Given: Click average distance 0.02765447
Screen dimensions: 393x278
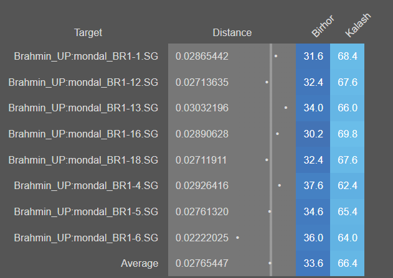Looking at the screenshot, I should pyautogui.click(x=202, y=263).
